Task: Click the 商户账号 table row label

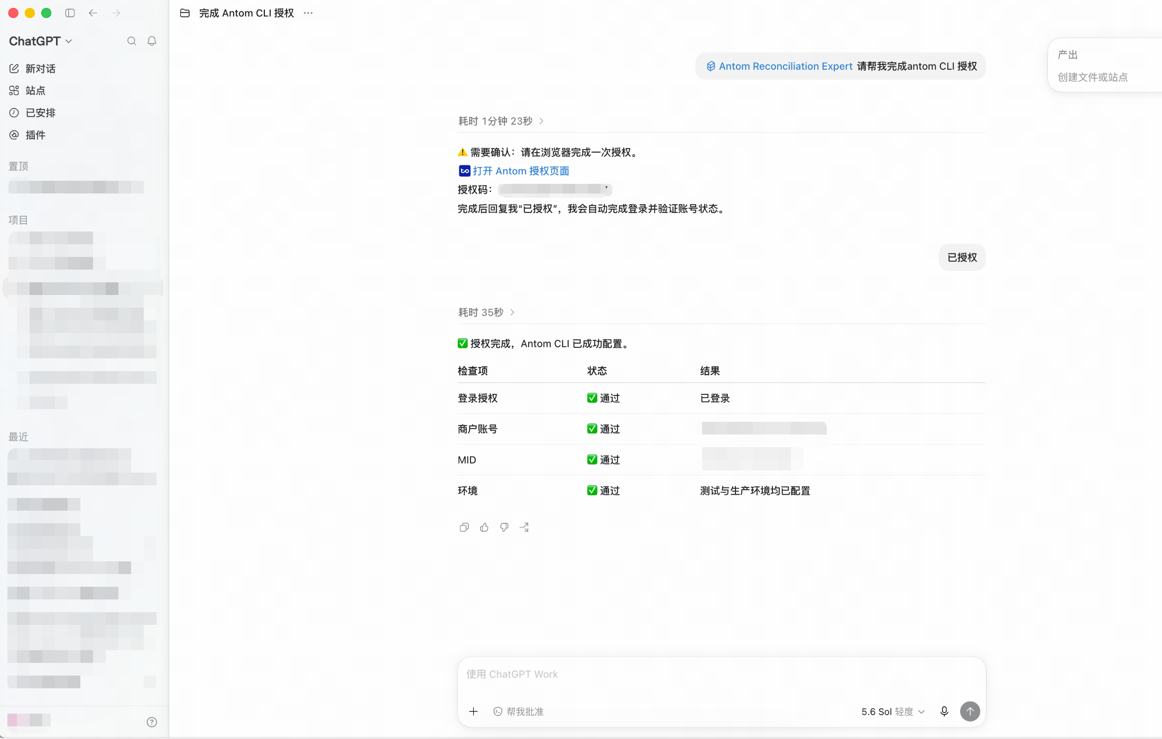Action: point(478,429)
